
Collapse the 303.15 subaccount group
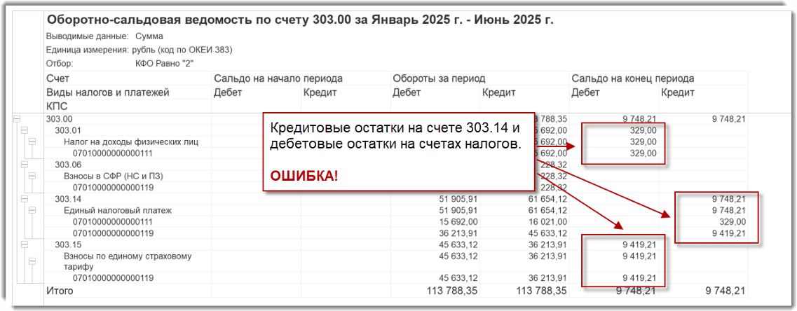coord(24,244)
